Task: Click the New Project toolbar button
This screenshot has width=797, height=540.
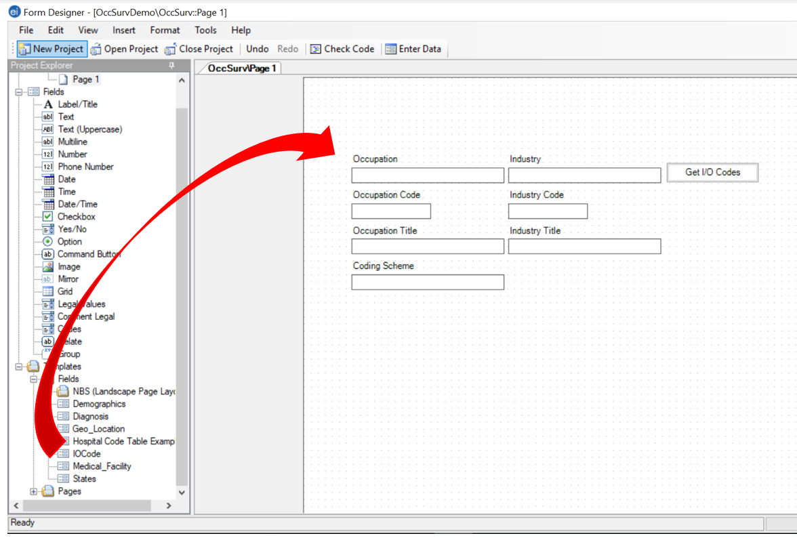Action: point(52,49)
